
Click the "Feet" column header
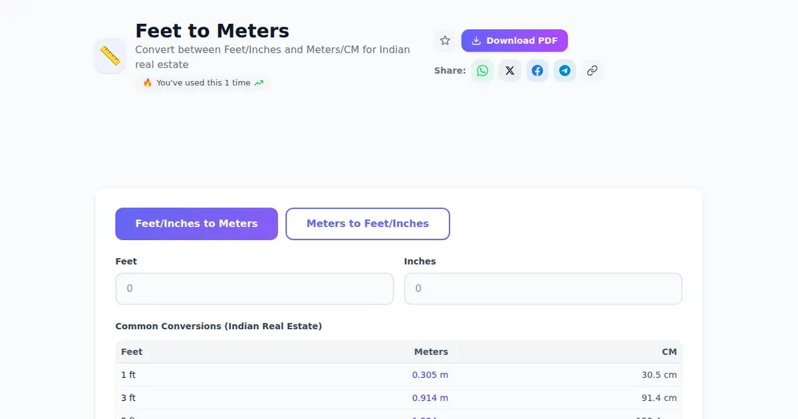pos(132,352)
